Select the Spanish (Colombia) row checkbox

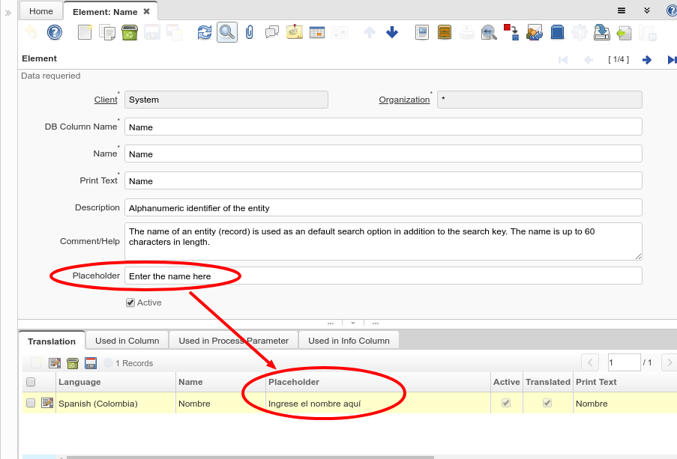[x=31, y=403]
